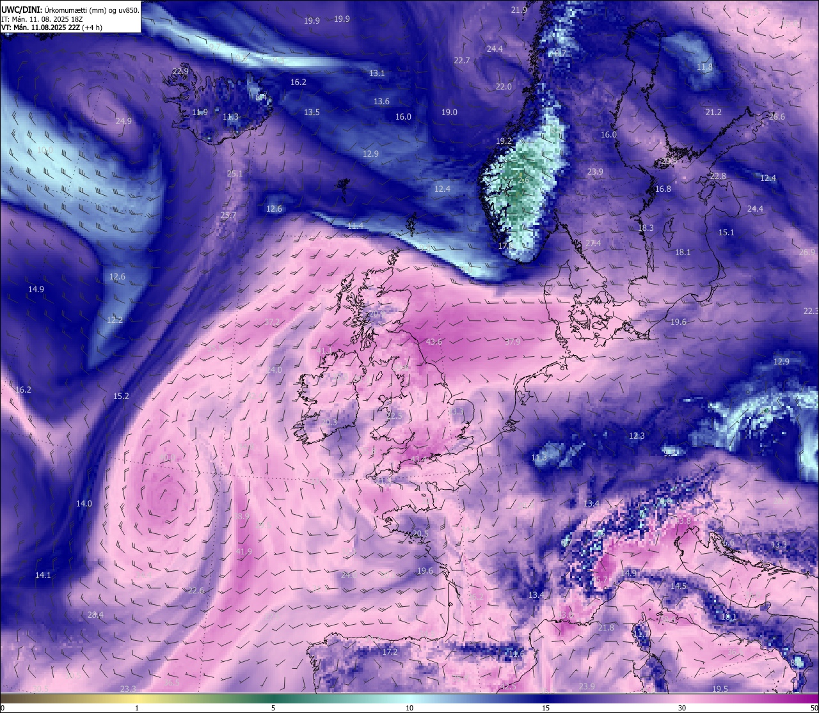Click the 22.9 value at northwest Iceland

pos(180,71)
